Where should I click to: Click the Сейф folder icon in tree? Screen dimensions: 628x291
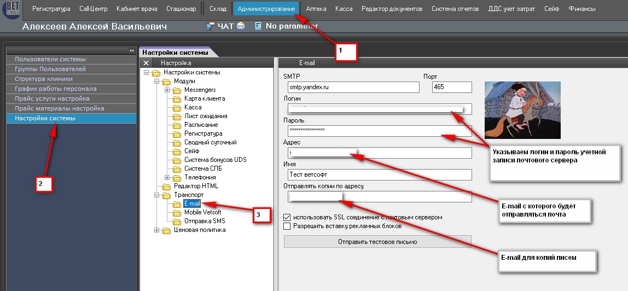(x=177, y=152)
